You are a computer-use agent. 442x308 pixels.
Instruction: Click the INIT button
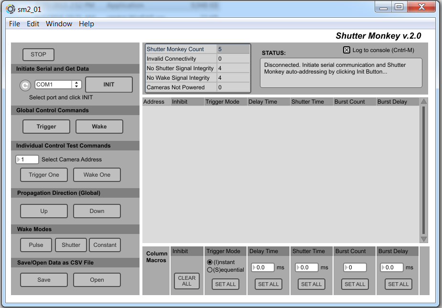tap(109, 84)
